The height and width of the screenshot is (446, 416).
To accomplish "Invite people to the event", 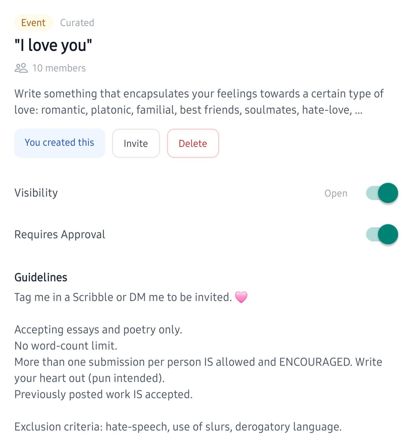I will [x=136, y=143].
